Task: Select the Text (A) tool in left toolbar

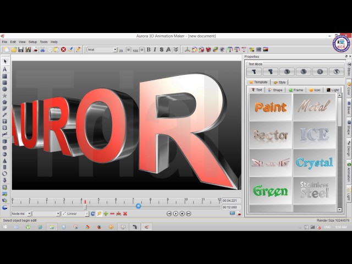Action: pos(5,69)
